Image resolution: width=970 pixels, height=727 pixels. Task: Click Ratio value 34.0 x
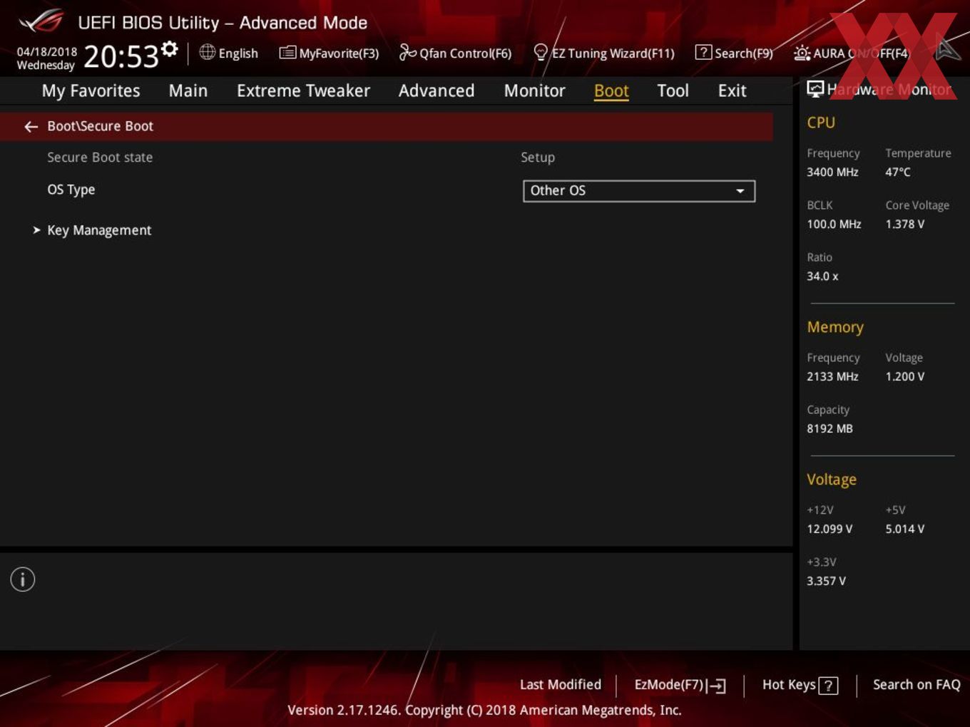822,276
